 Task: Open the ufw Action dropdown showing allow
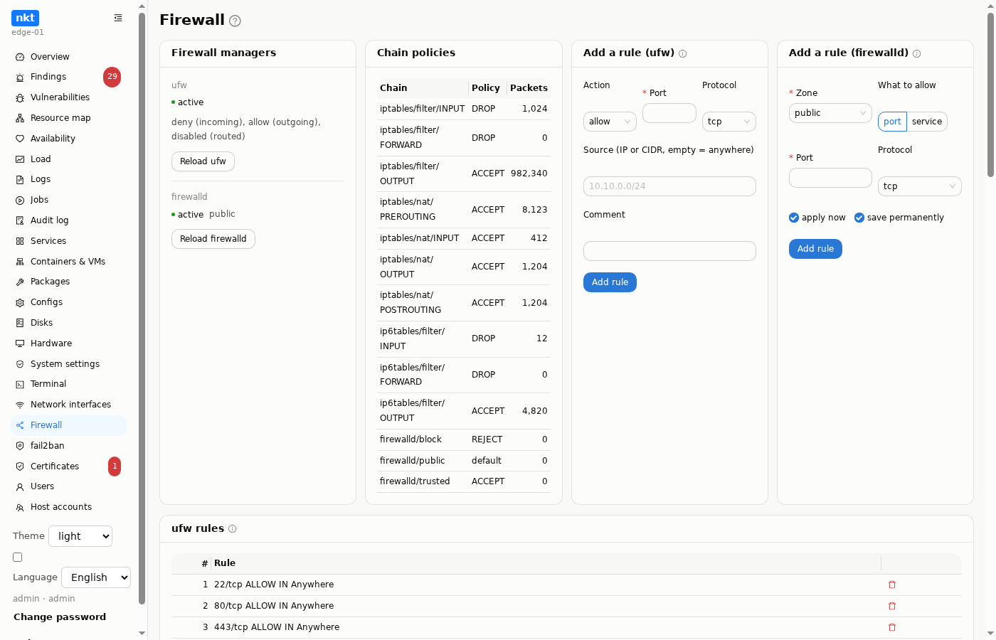610,122
